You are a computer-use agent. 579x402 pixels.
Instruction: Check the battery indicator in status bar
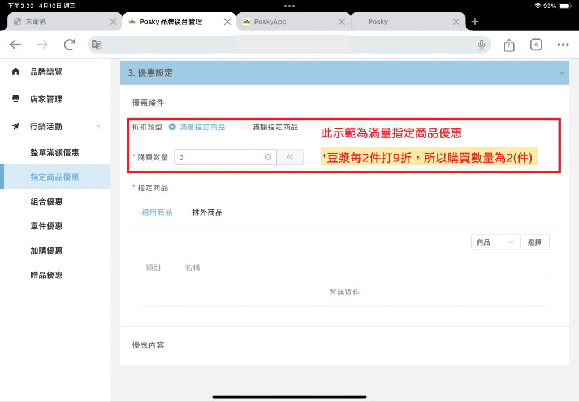[x=565, y=6]
